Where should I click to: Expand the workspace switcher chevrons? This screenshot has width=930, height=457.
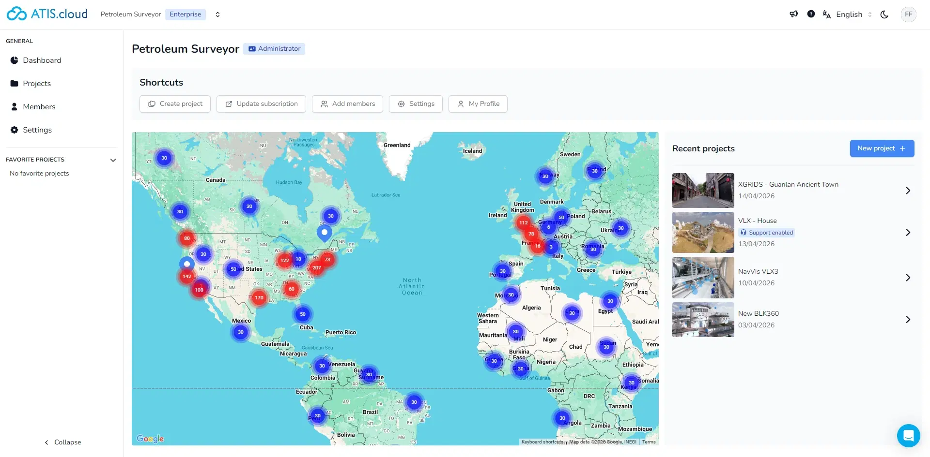pos(217,15)
